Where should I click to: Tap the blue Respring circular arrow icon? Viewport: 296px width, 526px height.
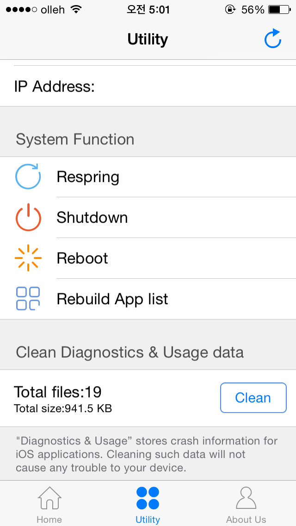click(x=28, y=177)
